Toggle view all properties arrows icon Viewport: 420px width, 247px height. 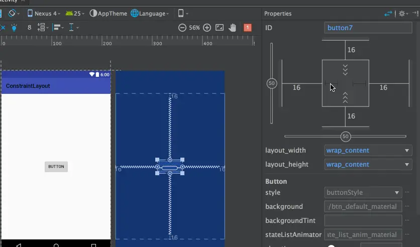tap(388, 14)
